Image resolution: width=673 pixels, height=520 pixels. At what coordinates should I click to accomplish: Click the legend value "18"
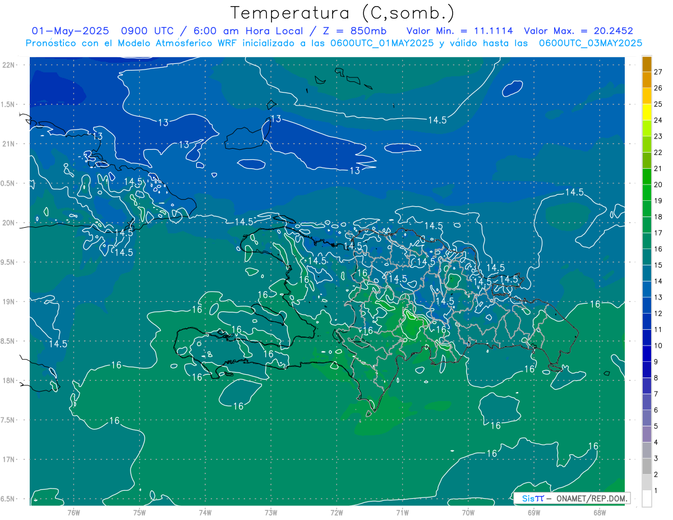(x=658, y=217)
